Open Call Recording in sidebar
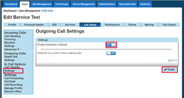The height and width of the screenshot is (98, 184). [13, 85]
